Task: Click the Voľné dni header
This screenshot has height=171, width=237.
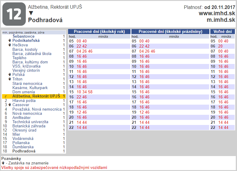Action: (223, 31)
